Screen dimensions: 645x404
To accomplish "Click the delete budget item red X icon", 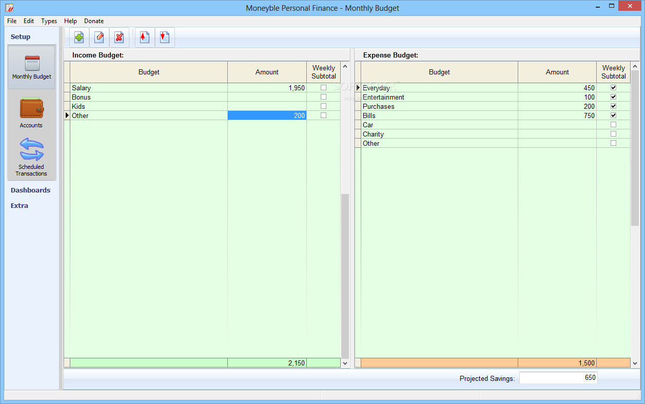I will 119,37.
